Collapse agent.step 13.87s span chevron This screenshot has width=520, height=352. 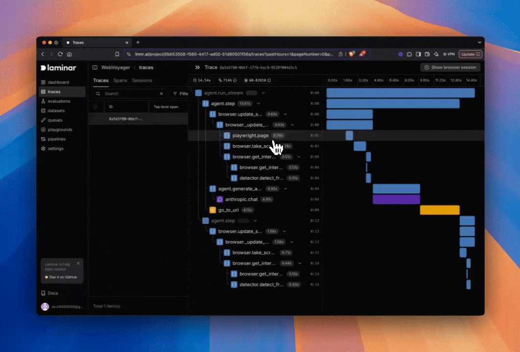[x=259, y=104]
